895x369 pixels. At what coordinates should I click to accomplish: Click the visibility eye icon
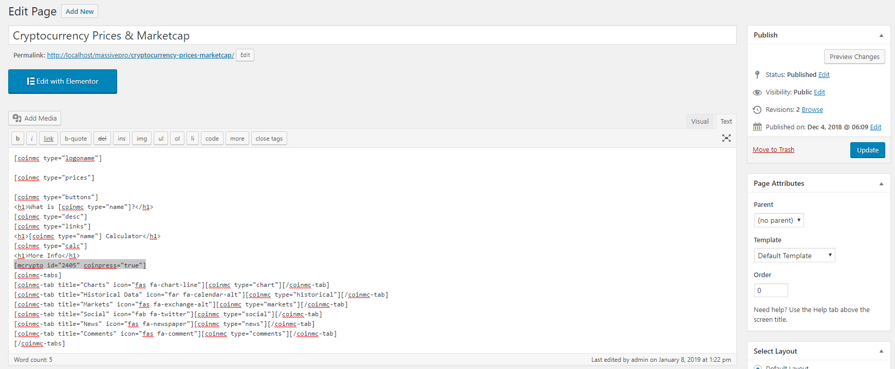pyautogui.click(x=757, y=92)
